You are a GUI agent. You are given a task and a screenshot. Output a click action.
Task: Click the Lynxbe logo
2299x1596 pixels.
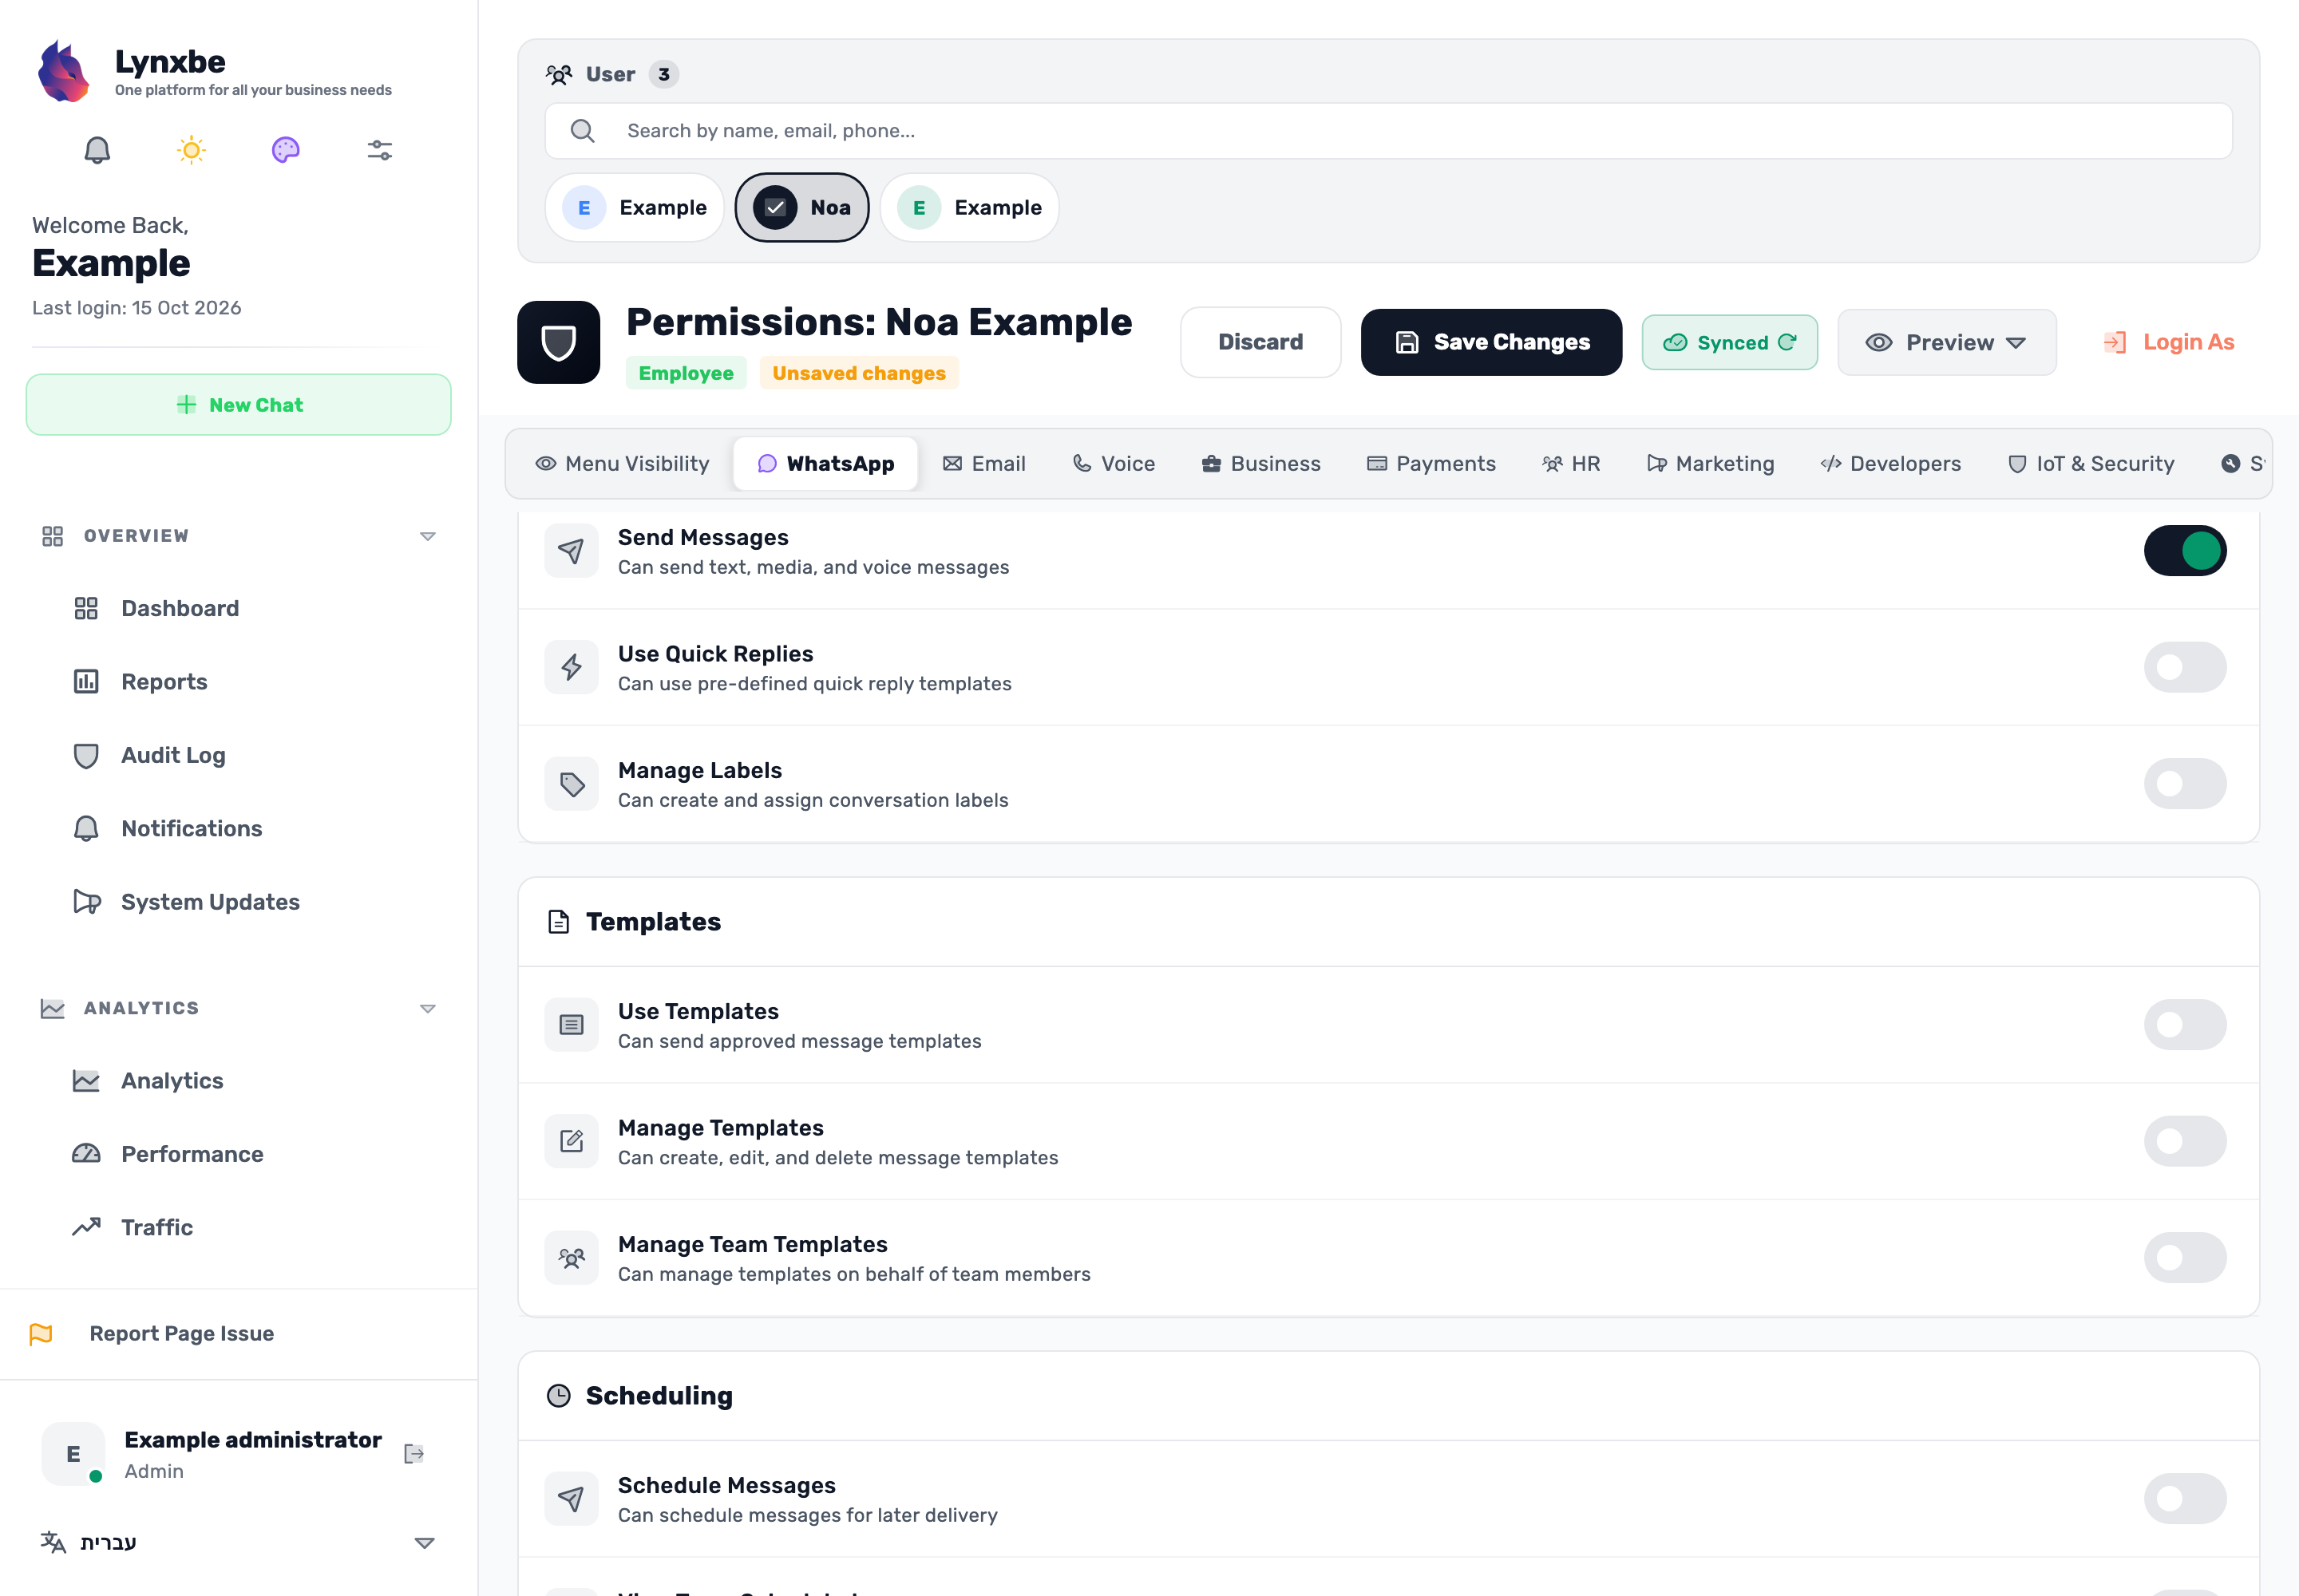[63, 71]
